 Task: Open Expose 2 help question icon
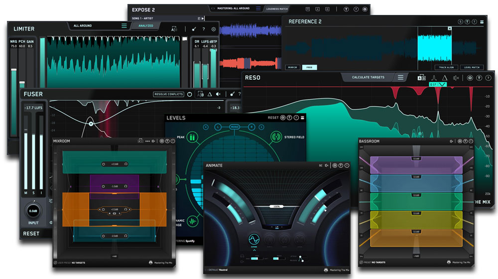pyautogui.click(x=356, y=9)
